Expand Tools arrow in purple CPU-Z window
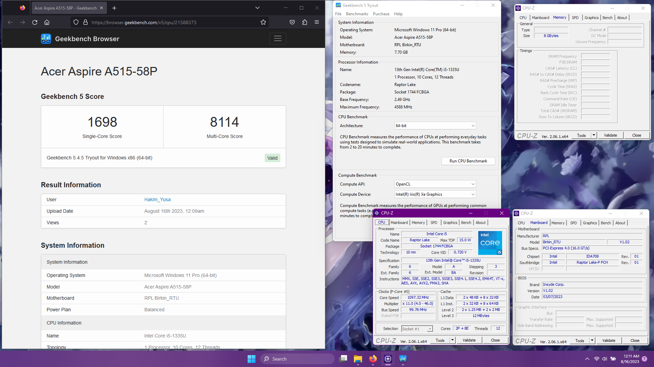The width and height of the screenshot is (654, 367). tap(452, 340)
